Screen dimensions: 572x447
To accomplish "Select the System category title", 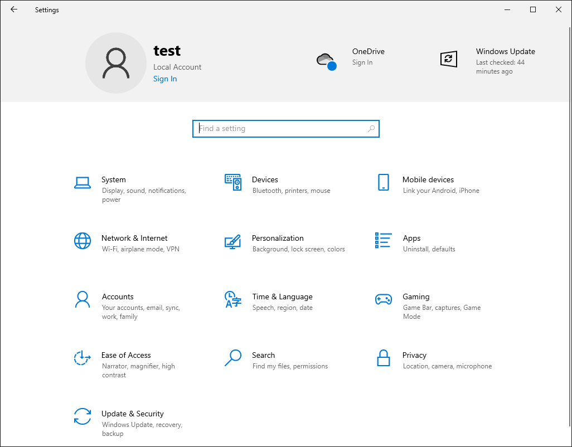I will point(113,180).
